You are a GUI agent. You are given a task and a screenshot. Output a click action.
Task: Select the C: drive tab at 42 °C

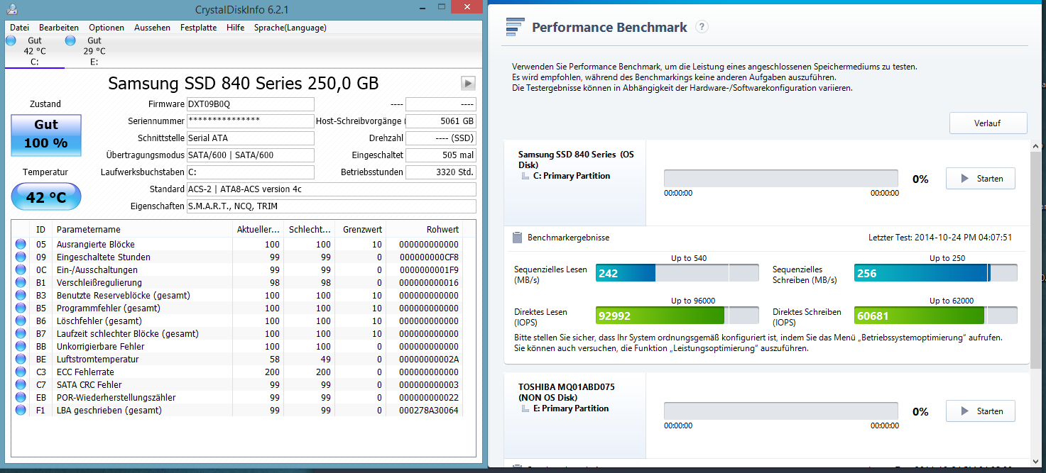(34, 51)
